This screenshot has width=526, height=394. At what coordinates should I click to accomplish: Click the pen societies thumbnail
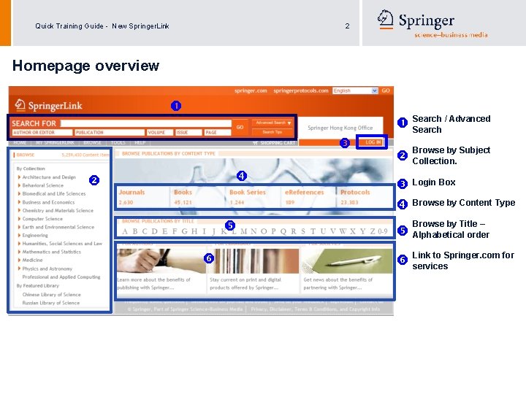[x=347, y=261]
